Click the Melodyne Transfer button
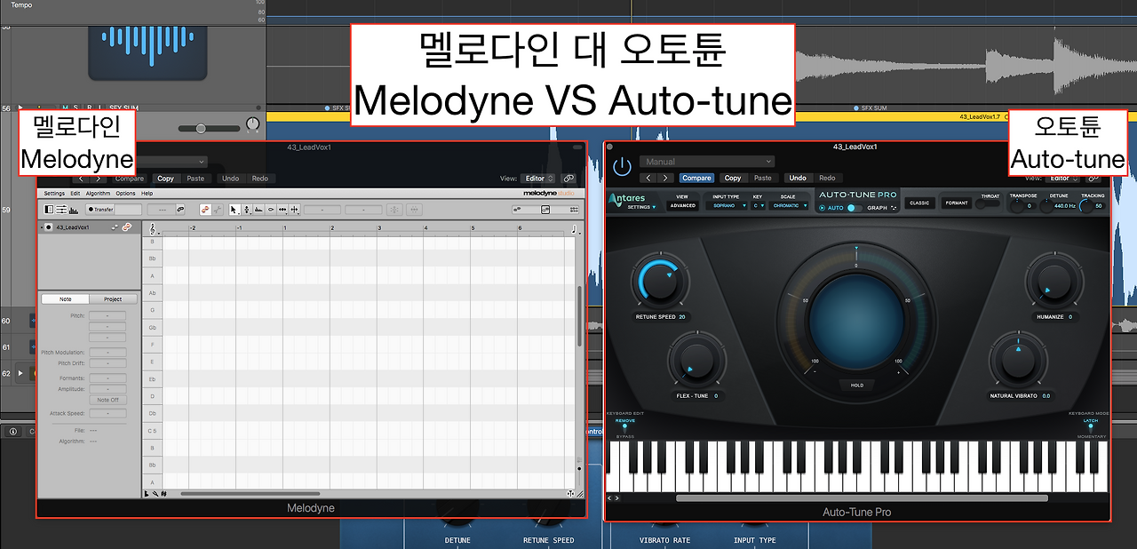Screen dimensions: 1137x549 click(x=101, y=210)
